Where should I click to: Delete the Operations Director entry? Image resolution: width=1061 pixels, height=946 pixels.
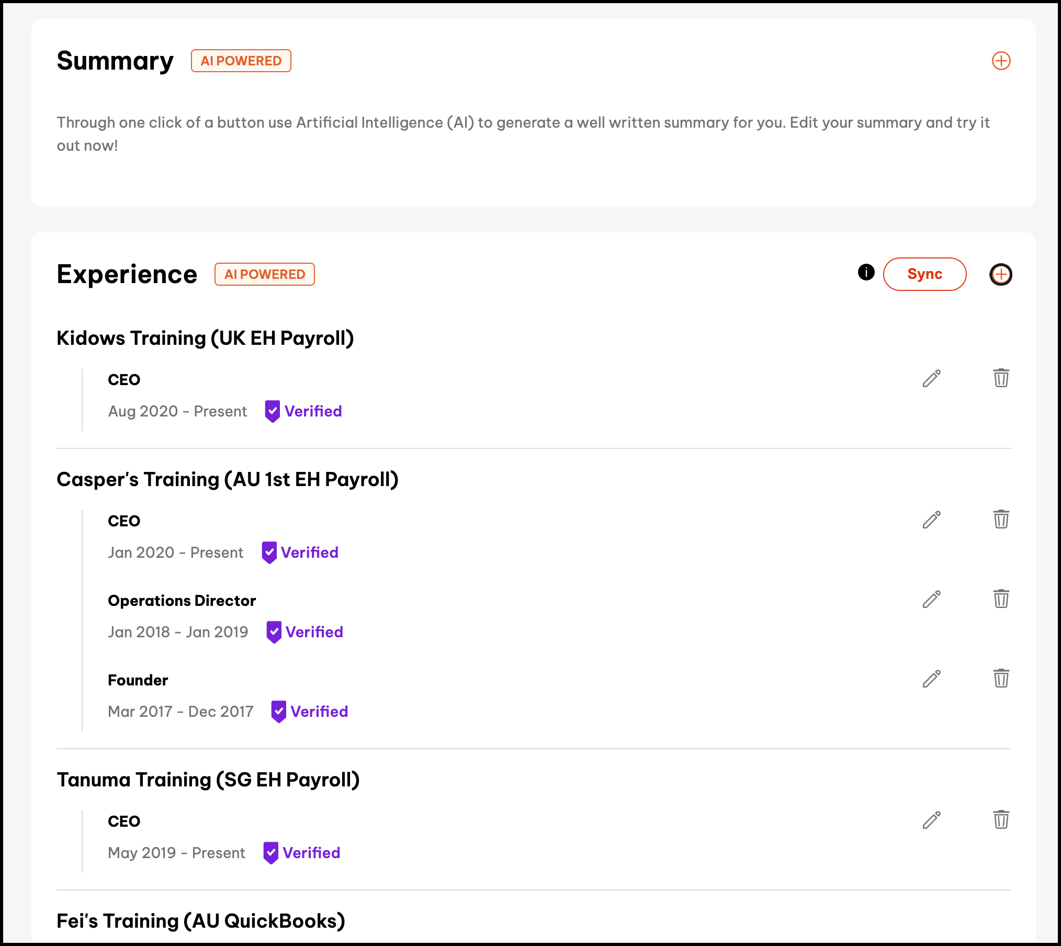coord(1001,599)
